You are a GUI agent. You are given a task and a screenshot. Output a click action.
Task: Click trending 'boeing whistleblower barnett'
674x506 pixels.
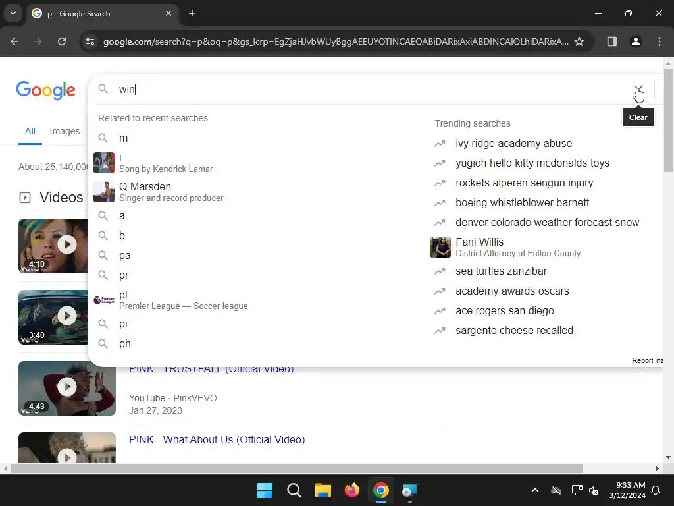click(522, 203)
